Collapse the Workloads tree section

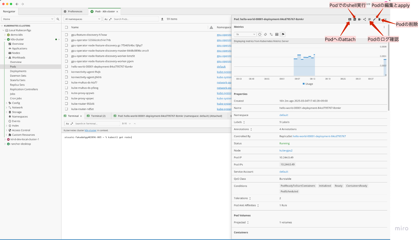7,58
